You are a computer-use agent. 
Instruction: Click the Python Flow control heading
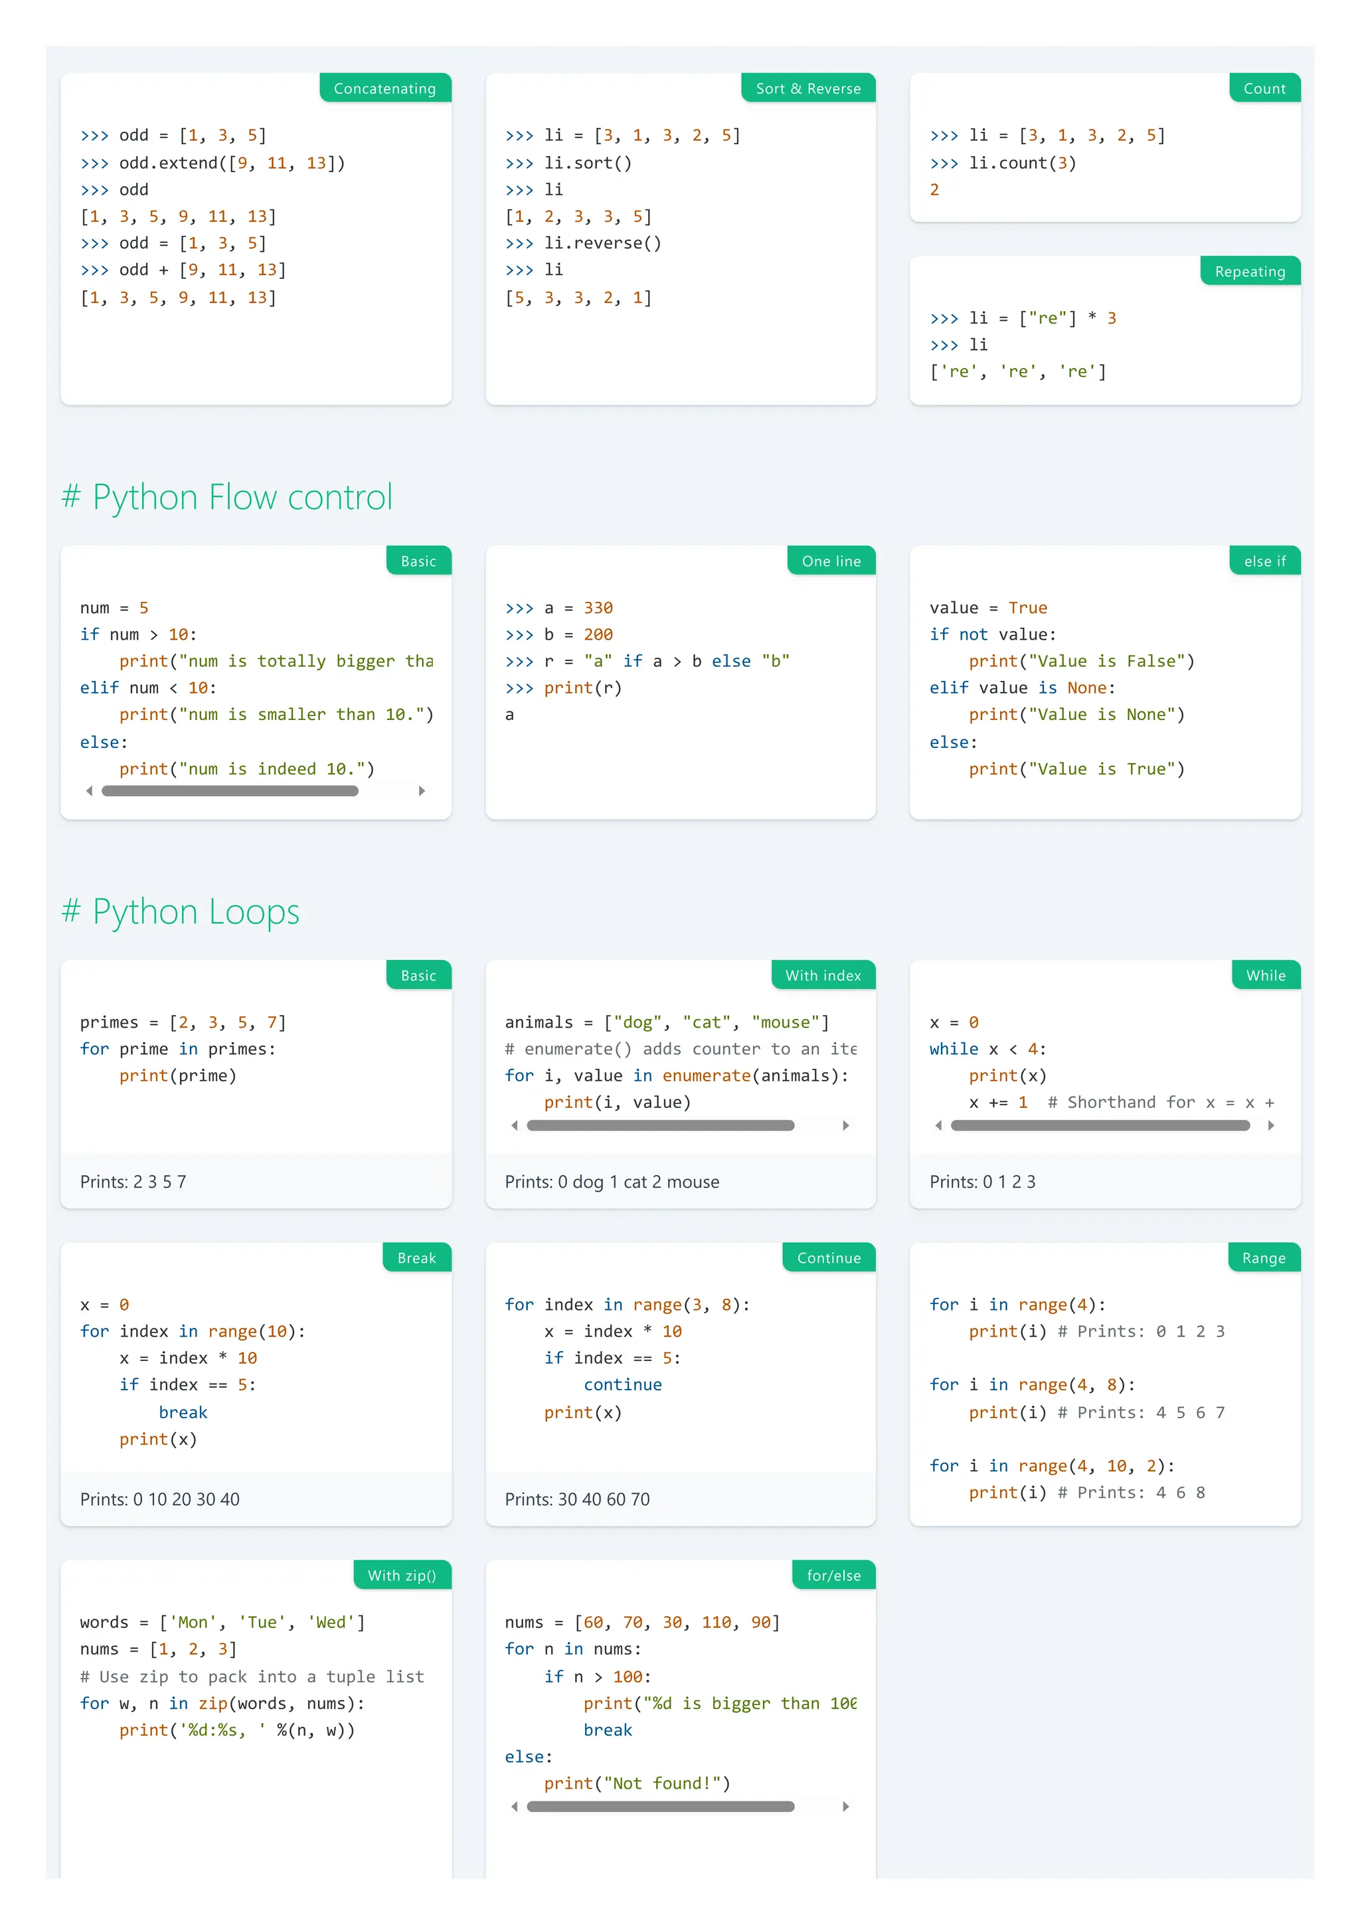[227, 497]
